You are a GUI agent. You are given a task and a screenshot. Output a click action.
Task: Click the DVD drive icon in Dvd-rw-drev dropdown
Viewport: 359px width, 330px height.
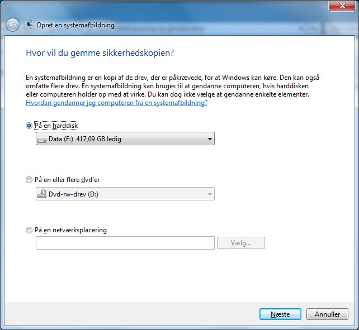pyautogui.click(x=42, y=194)
